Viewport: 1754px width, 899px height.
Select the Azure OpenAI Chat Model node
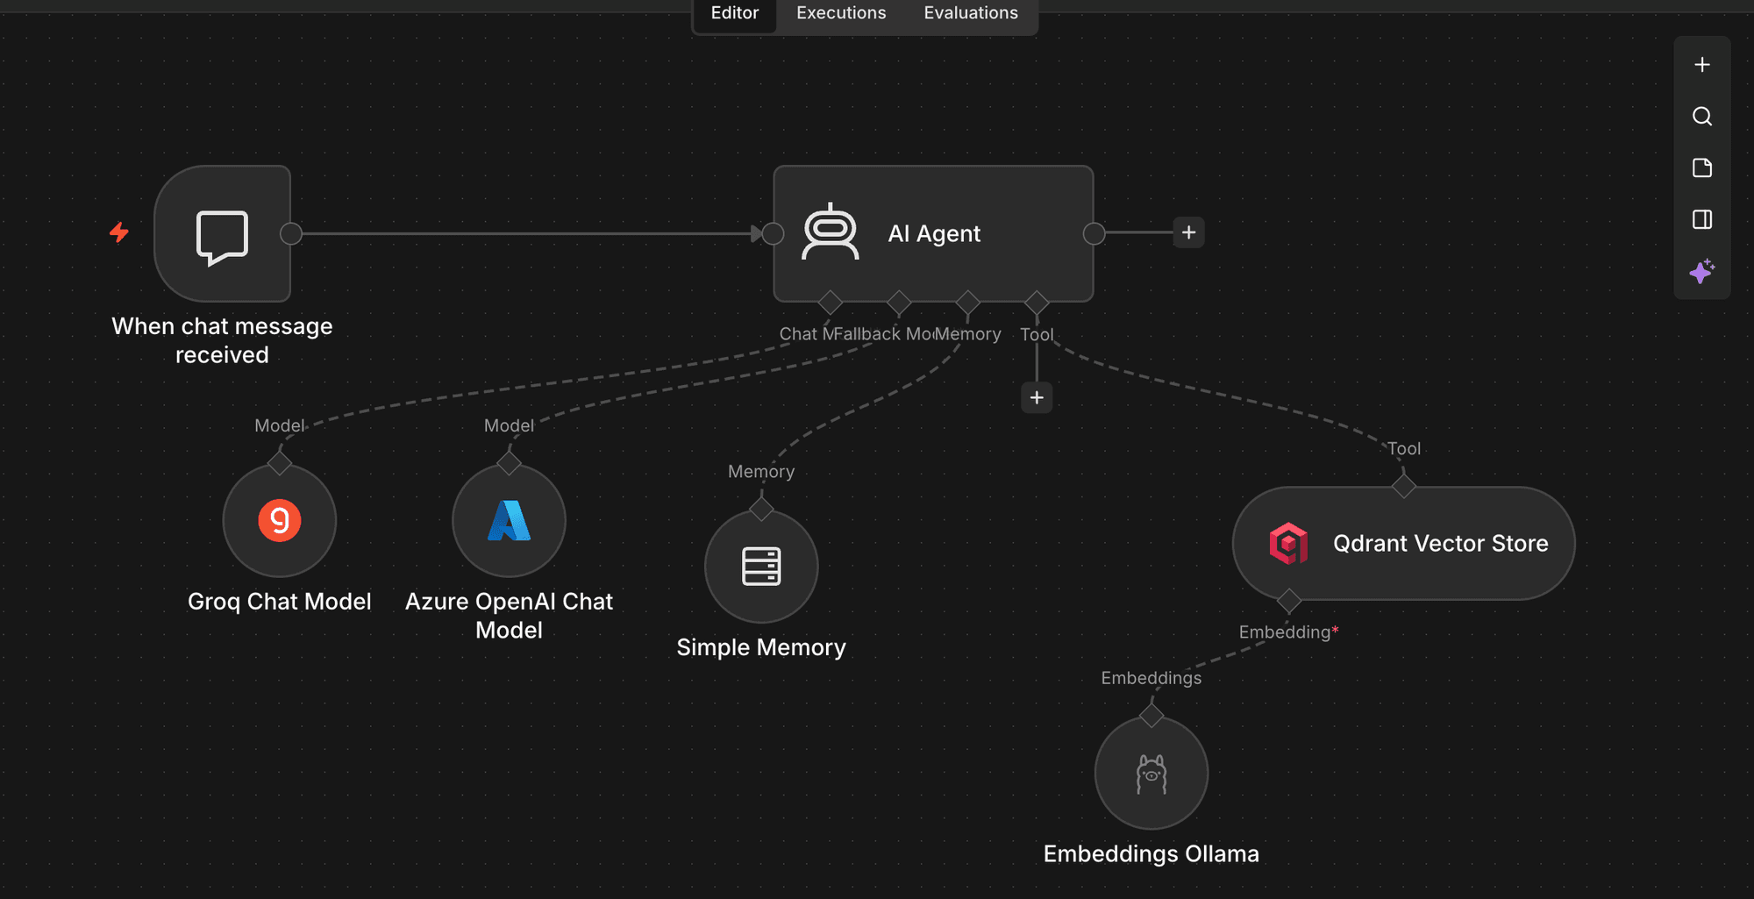pos(509,520)
